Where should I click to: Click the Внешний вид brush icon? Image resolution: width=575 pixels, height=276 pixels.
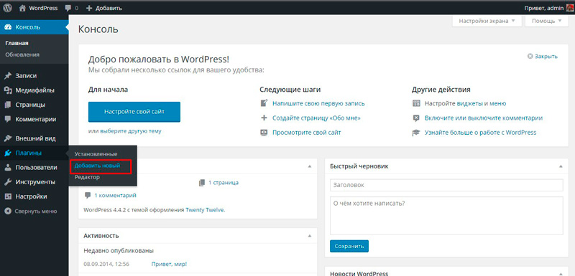pos(8,138)
